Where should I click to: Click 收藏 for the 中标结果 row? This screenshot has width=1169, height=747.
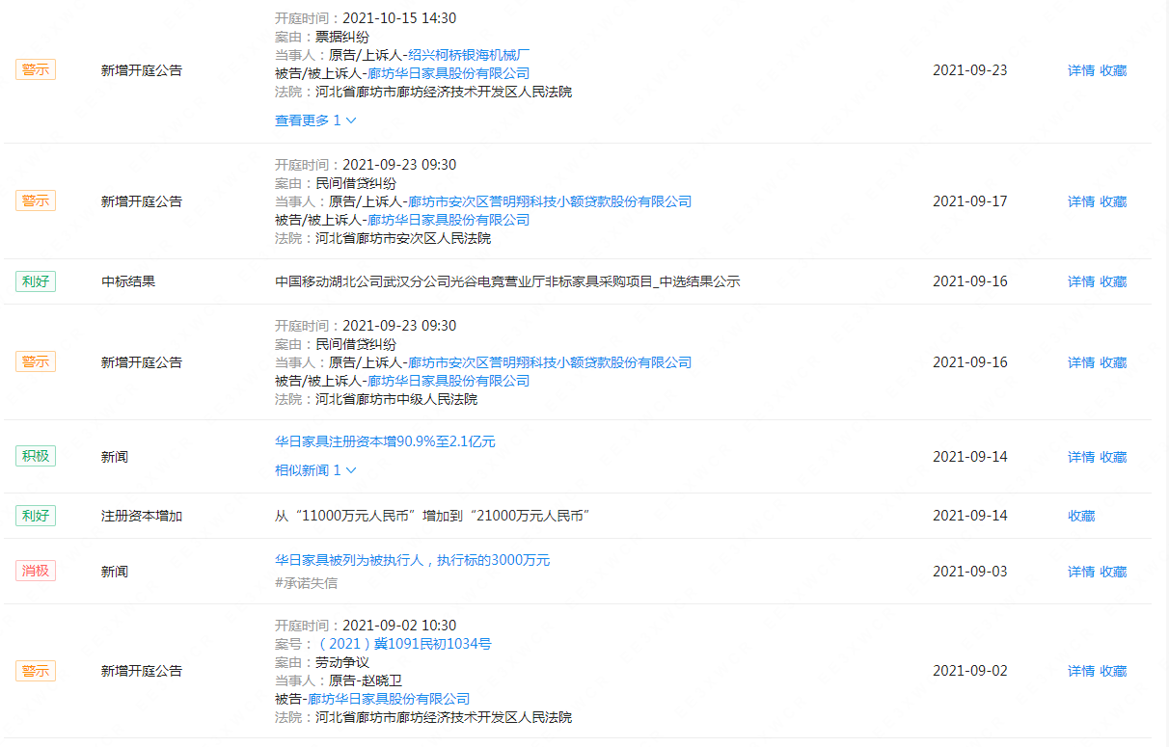click(1113, 281)
